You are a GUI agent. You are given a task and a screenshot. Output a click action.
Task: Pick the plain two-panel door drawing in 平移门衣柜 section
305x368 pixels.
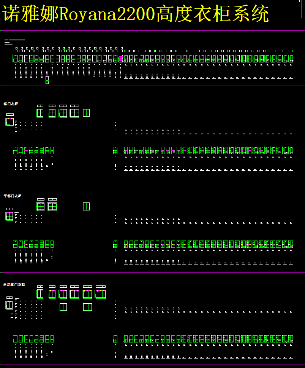pyautogui.click(x=86, y=207)
